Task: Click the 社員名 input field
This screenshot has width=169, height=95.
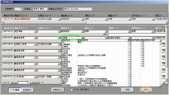Action: (x=40, y=9)
